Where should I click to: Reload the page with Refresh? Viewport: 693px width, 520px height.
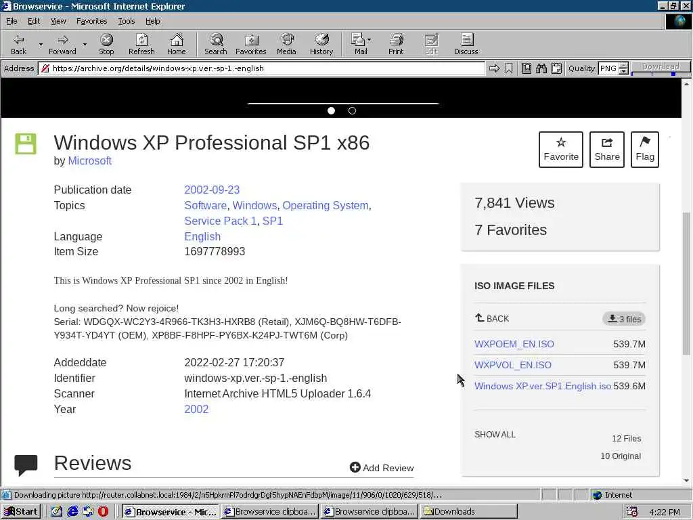click(x=141, y=44)
